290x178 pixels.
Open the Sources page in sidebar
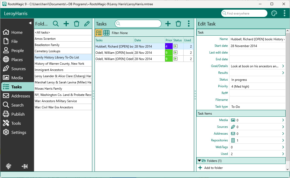click(x=18, y=69)
